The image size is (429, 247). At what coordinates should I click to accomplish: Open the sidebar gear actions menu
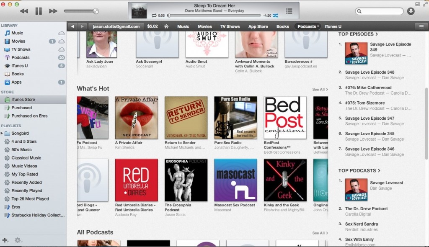pos(18,240)
